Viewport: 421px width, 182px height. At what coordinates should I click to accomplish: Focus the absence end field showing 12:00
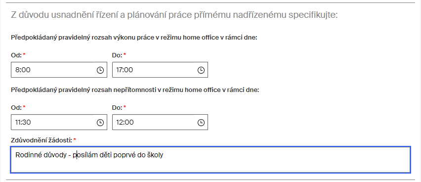(160, 122)
